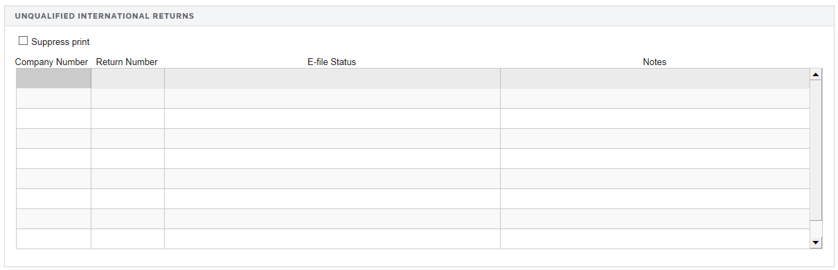Screen dimensions: 838x270
Task: Select second row Company Number cell
Action: [53, 98]
